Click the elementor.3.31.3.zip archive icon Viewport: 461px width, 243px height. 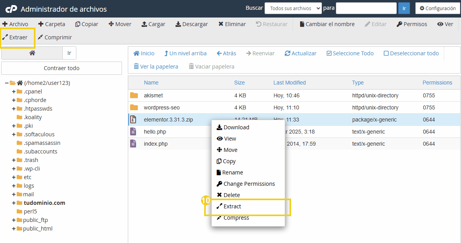[x=134, y=120]
